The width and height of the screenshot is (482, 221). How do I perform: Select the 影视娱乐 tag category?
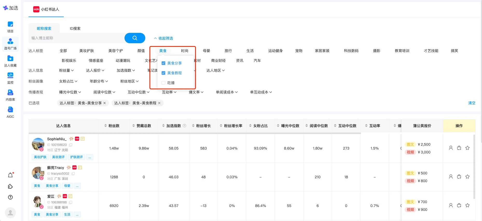click(69, 61)
